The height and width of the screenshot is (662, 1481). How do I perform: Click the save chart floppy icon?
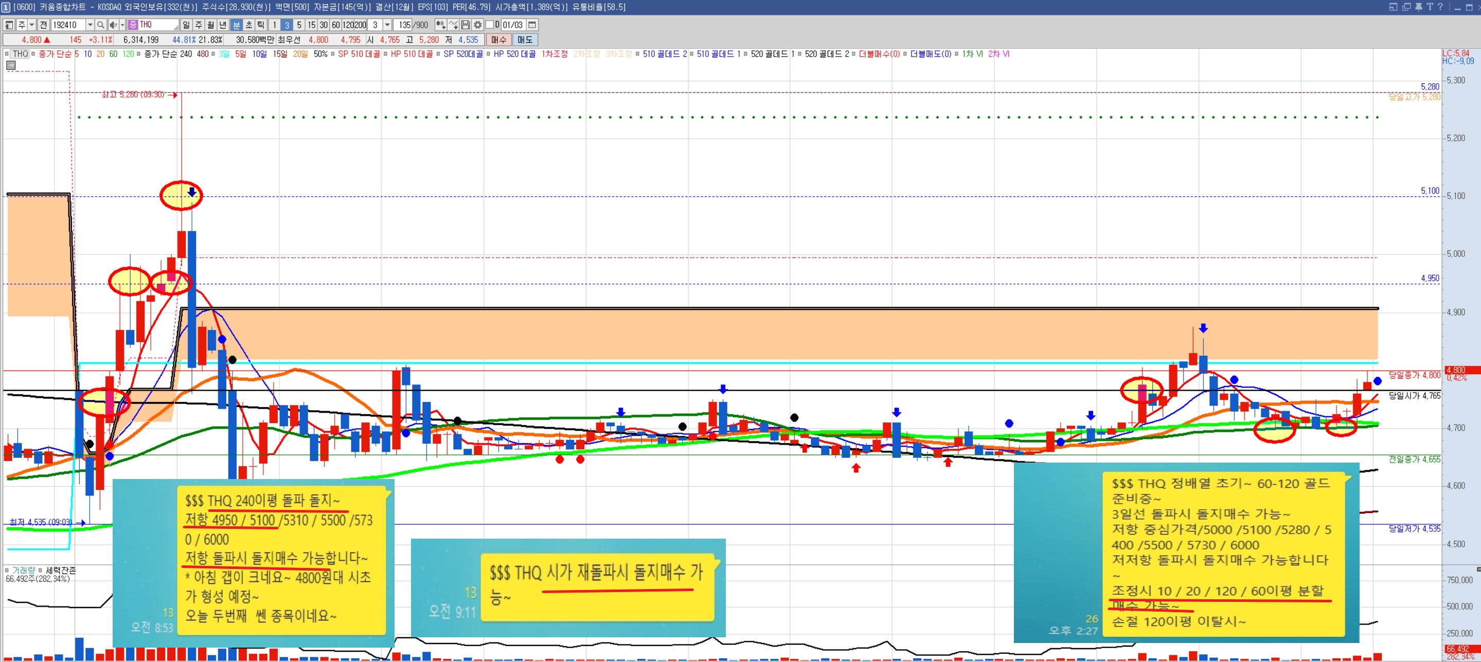[466, 25]
